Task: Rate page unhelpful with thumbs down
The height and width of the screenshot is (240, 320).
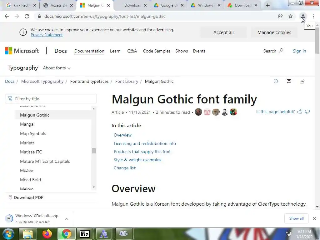Action: click(307, 112)
